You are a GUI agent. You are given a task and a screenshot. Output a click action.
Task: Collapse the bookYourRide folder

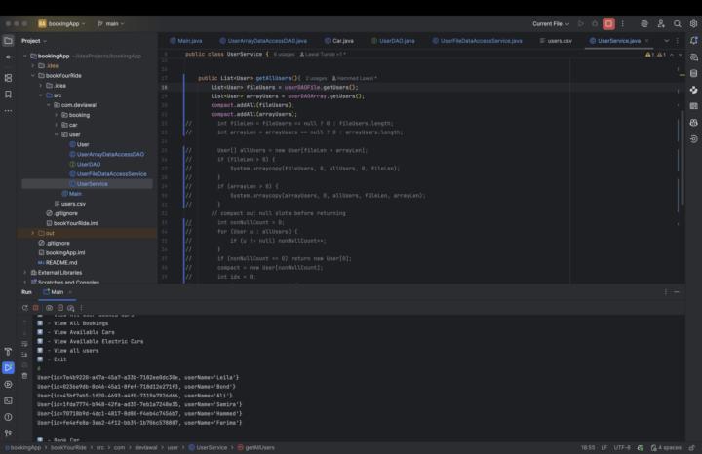33,76
